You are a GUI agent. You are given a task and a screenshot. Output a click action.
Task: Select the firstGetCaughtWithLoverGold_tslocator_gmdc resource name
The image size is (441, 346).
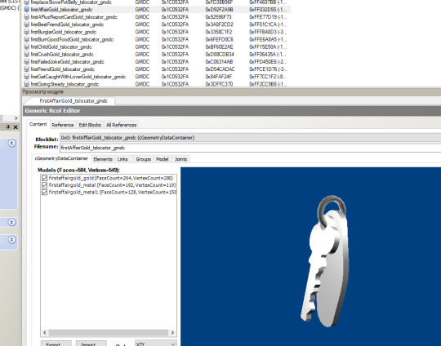(x=78, y=77)
